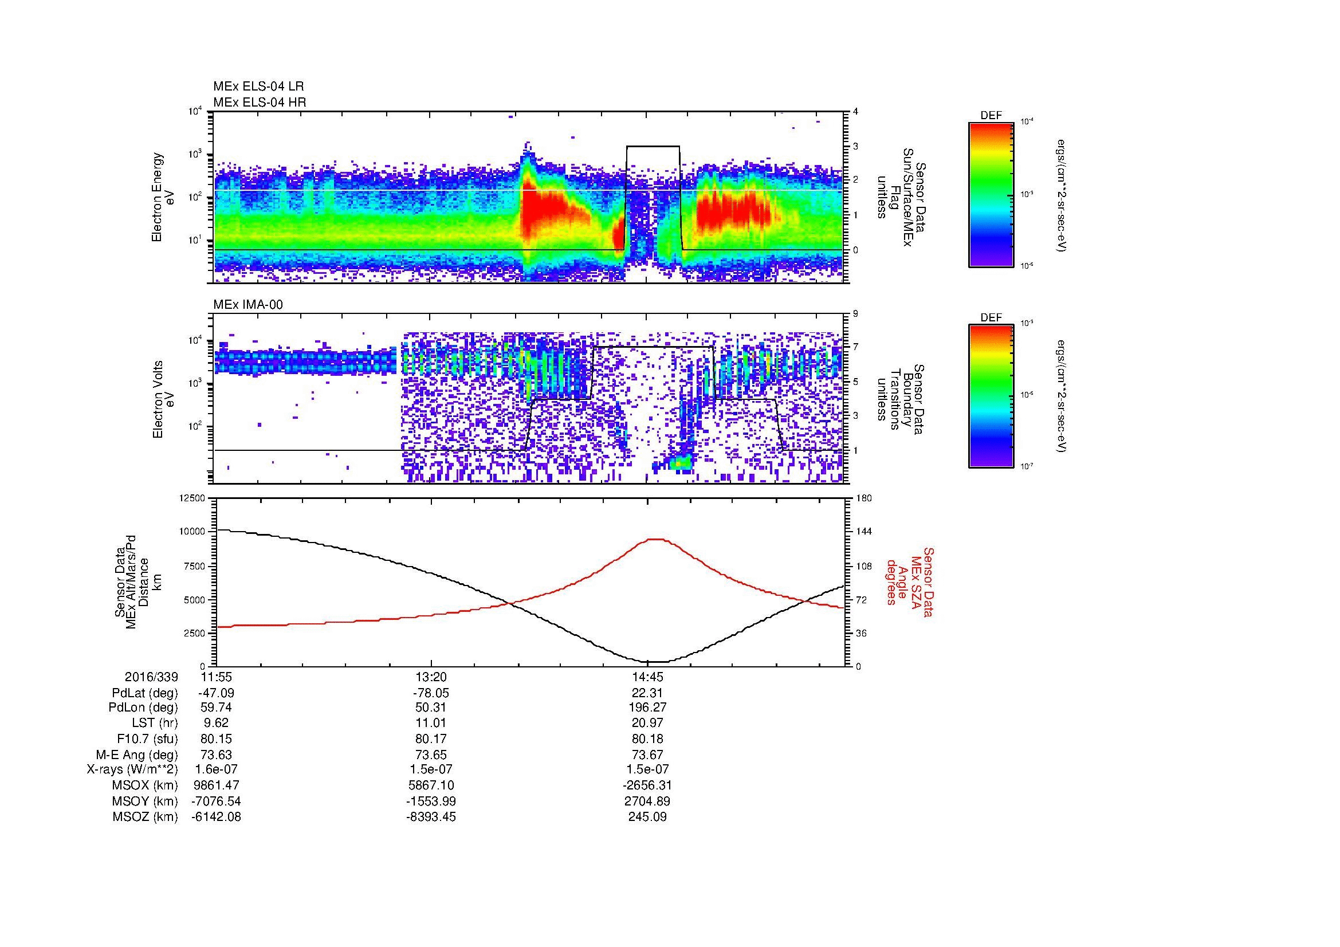The image size is (1340, 947).
Task: Click the 'F10.7 (sfu)' row label
Action: click(147, 738)
